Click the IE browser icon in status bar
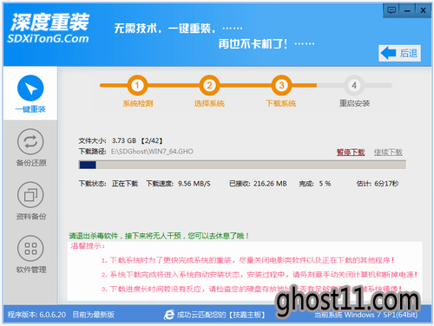The width and height of the screenshot is (434, 326). (x=169, y=315)
